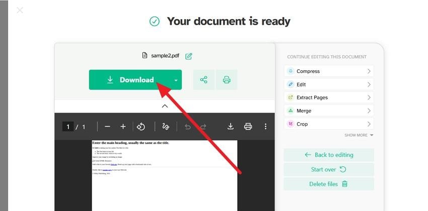Click the trash icon beside Delete files
Screen dimensions: 428x211
(345, 184)
